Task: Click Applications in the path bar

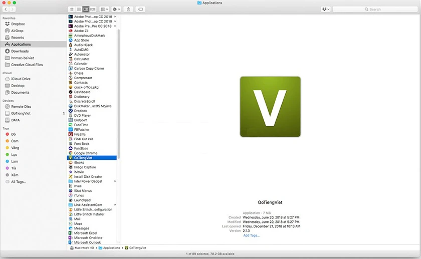Action: (x=109, y=247)
